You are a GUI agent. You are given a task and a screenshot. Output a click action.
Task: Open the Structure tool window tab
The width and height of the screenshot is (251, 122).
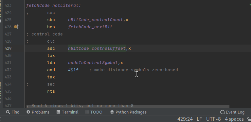coord(1,9)
